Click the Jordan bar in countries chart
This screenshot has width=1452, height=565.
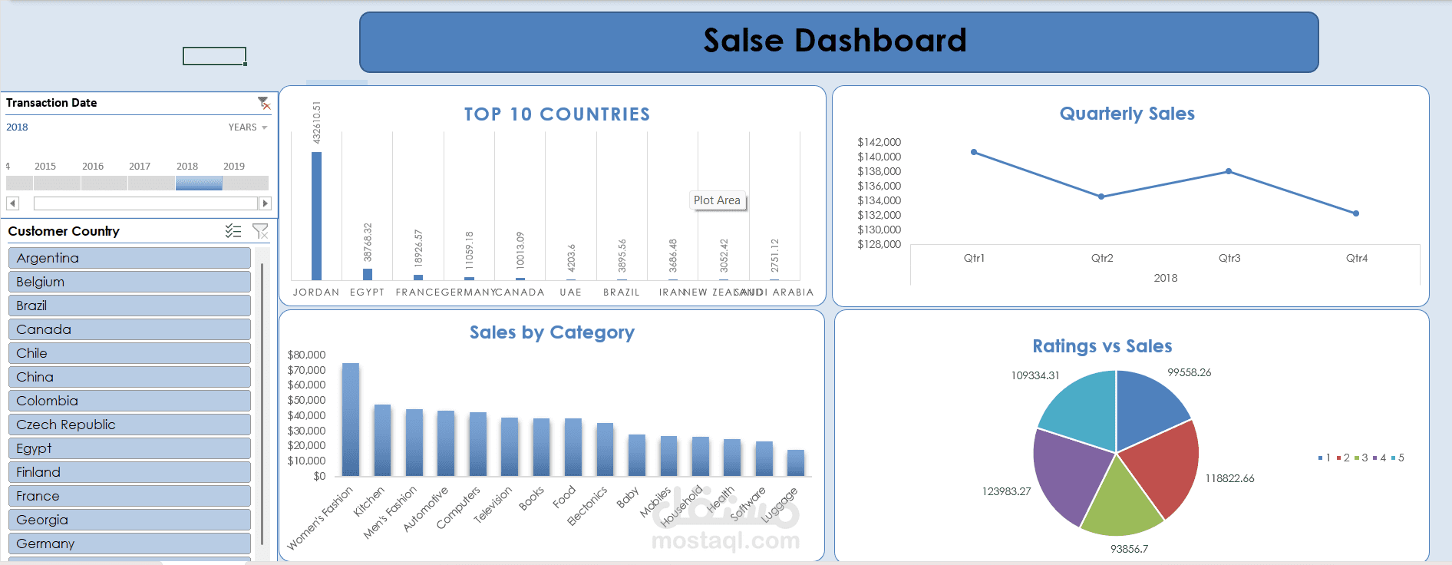click(316, 216)
